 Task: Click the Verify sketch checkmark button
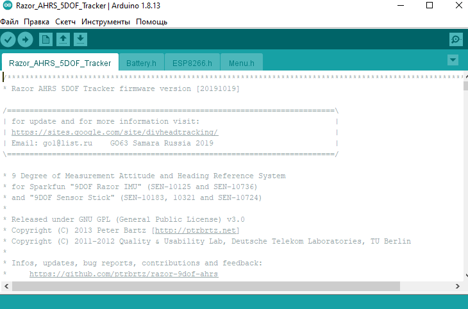click(x=8, y=39)
